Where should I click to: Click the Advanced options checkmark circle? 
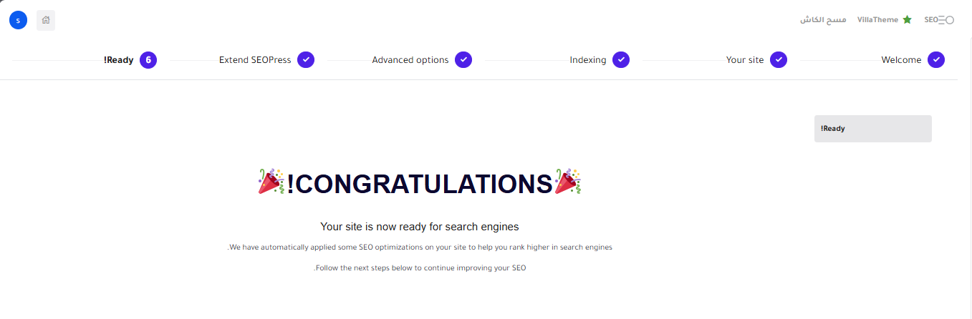click(x=463, y=60)
